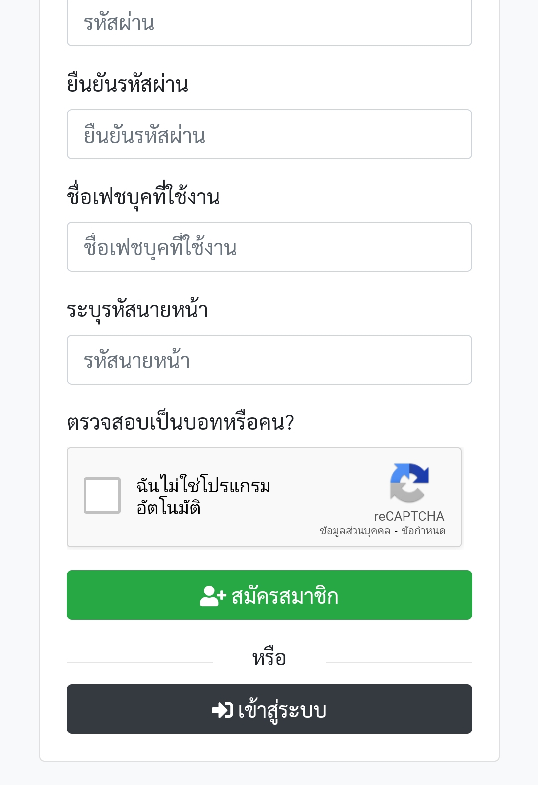This screenshot has height=785, width=538.
Task: Click the หรือ divider text
Action: click(269, 658)
